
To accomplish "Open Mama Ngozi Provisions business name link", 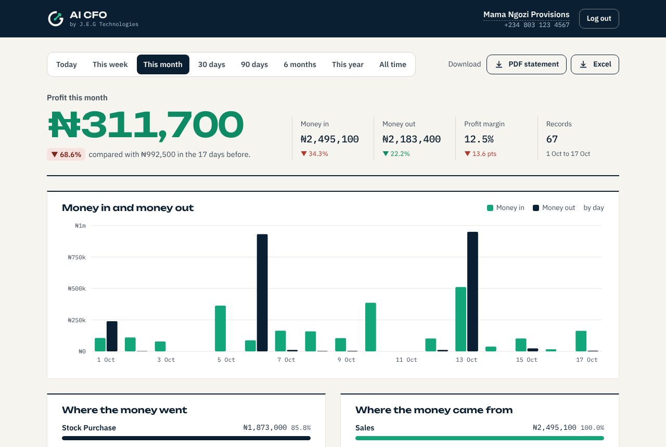I will pos(527,15).
